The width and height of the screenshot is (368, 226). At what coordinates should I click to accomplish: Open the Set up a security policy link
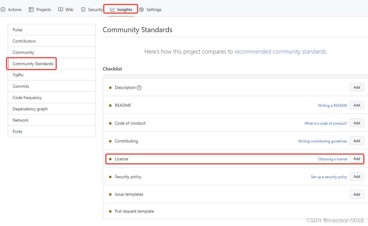click(329, 177)
